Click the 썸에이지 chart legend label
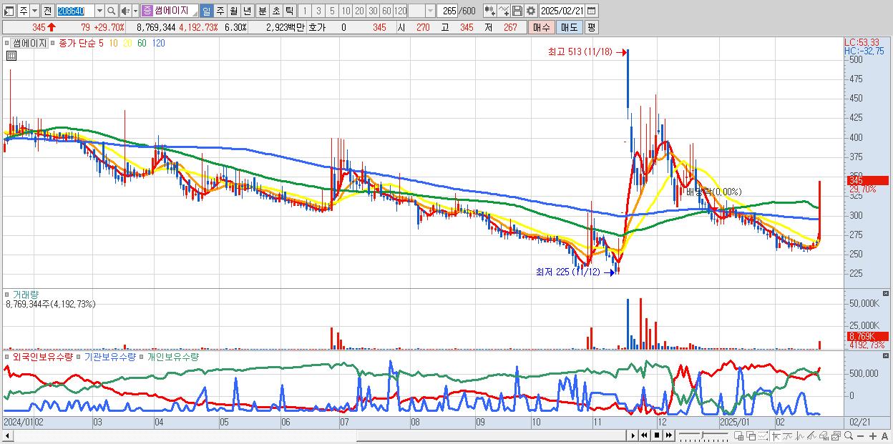The width and height of the screenshot is (893, 444). click(x=29, y=44)
